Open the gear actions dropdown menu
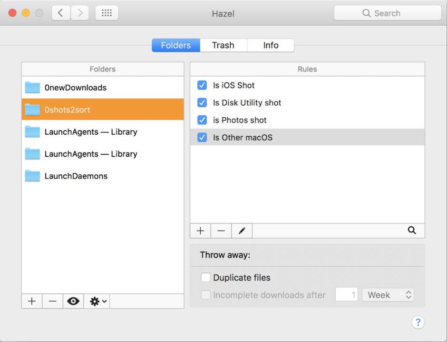Screen dimensions: 447x342 pos(98,301)
